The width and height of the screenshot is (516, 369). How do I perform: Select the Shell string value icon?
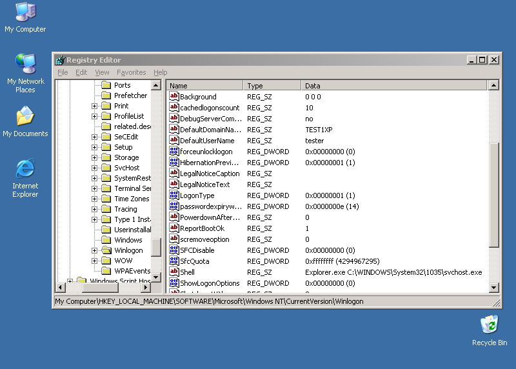pos(174,272)
